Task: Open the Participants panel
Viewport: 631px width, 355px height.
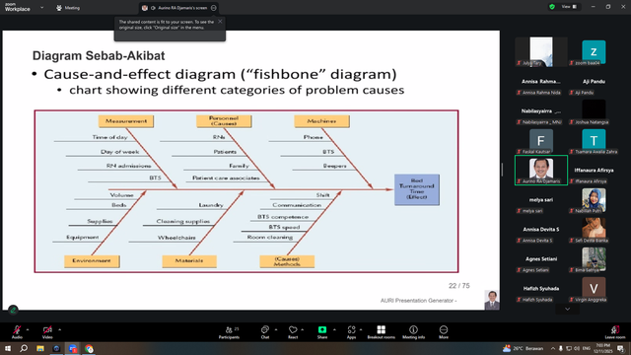Action: 229,332
